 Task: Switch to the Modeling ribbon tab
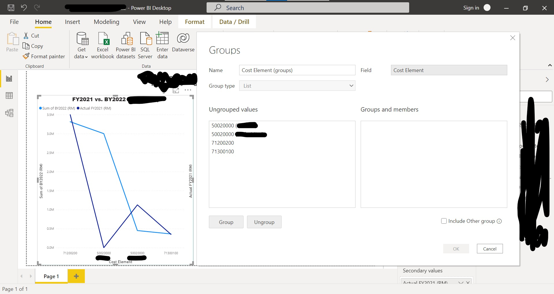click(106, 22)
